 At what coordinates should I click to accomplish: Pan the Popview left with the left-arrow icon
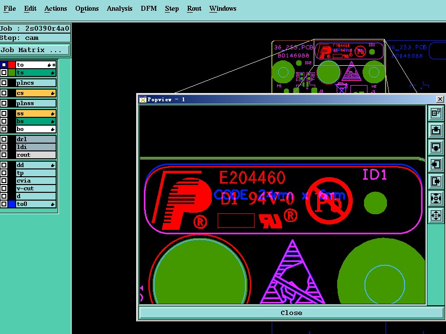click(436, 164)
